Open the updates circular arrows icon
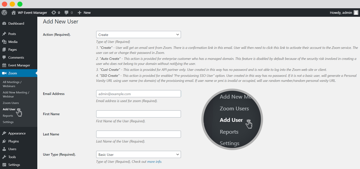 [x=54, y=13]
